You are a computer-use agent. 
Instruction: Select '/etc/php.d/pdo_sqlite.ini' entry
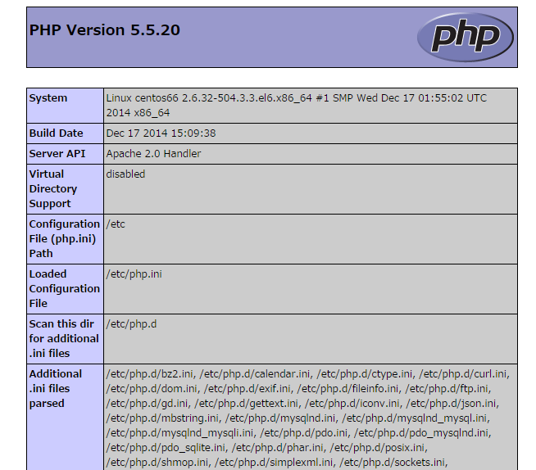coord(166,447)
